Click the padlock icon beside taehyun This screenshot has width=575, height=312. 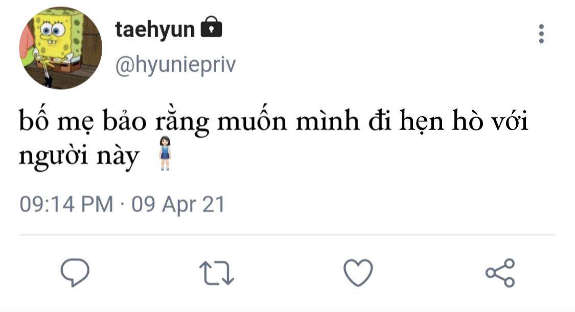click(x=211, y=27)
